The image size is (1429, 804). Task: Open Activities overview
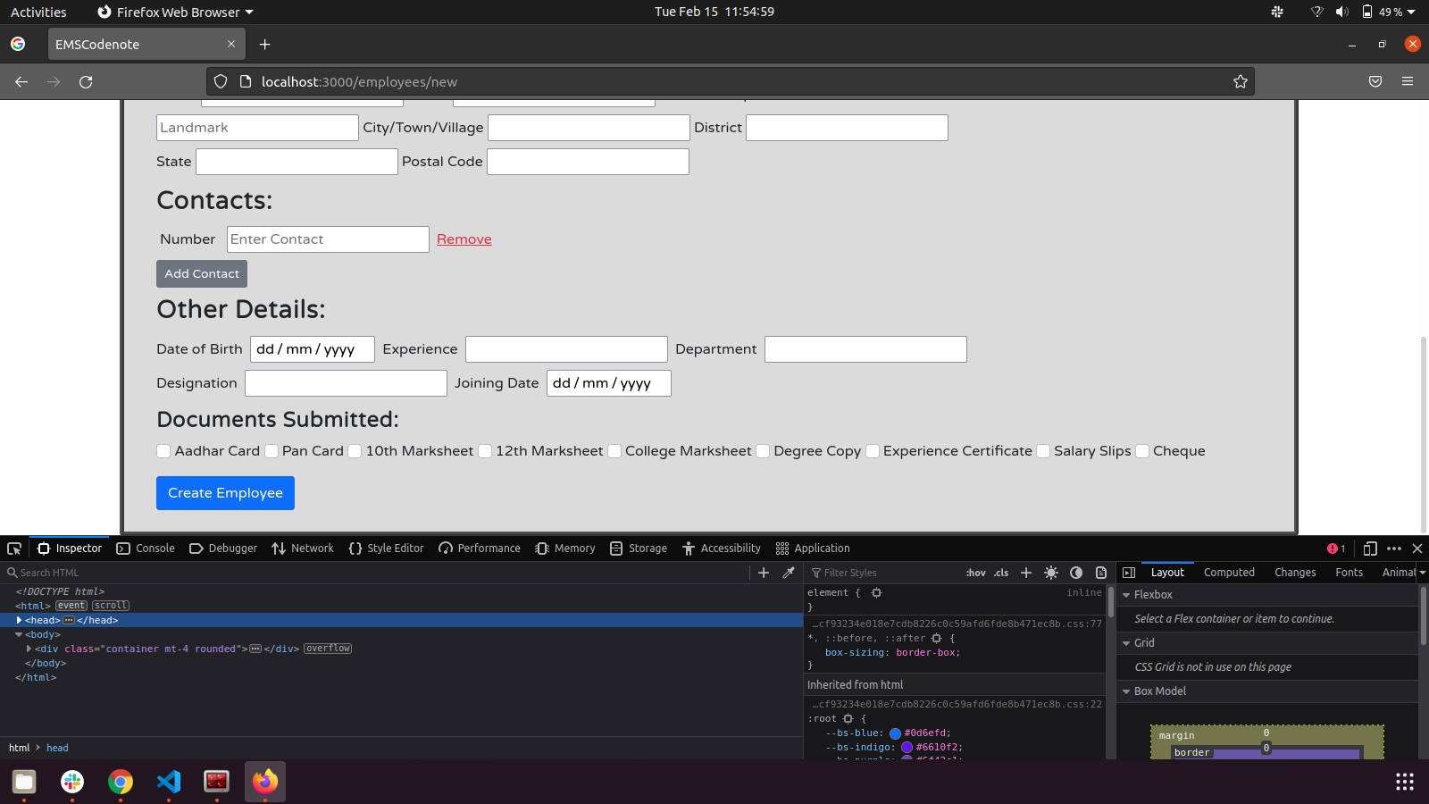click(x=38, y=12)
